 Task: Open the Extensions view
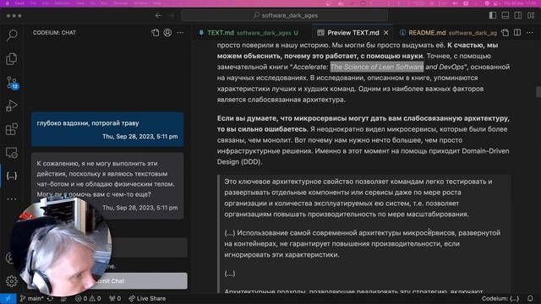(x=12, y=129)
